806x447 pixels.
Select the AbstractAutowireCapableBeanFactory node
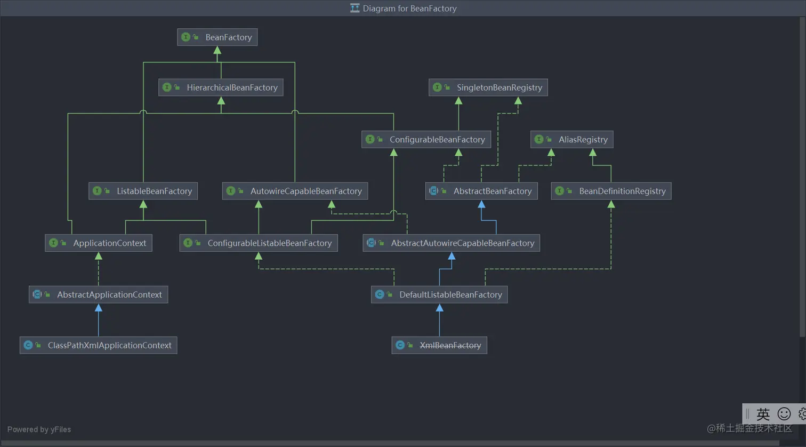tap(452, 243)
